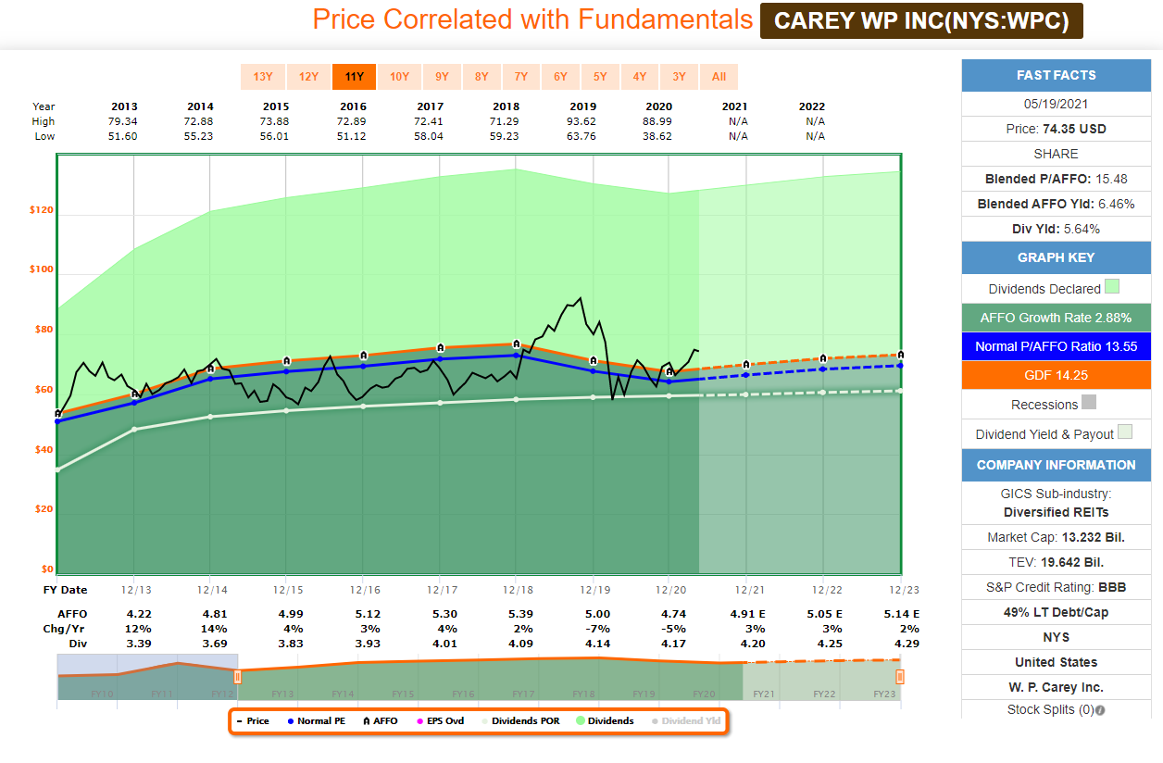This screenshot has height=763, width=1163.
Task: Toggle the Normal PE legend series
Action: coord(316,720)
